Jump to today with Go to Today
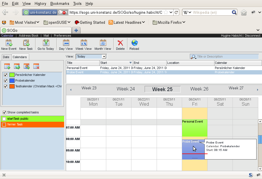The width and height of the screenshot is (262, 179). point(46,45)
